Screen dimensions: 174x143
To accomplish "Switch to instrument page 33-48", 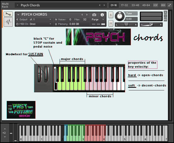I will point(135,5).
